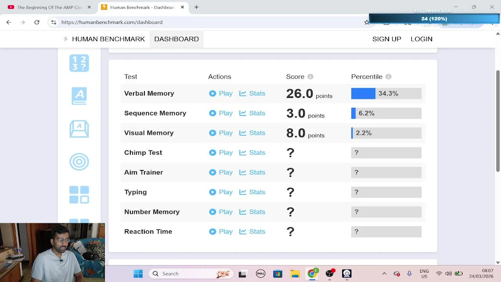The height and width of the screenshot is (282, 501).
Task: Show hidden system tray icons
Action: coord(384,274)
